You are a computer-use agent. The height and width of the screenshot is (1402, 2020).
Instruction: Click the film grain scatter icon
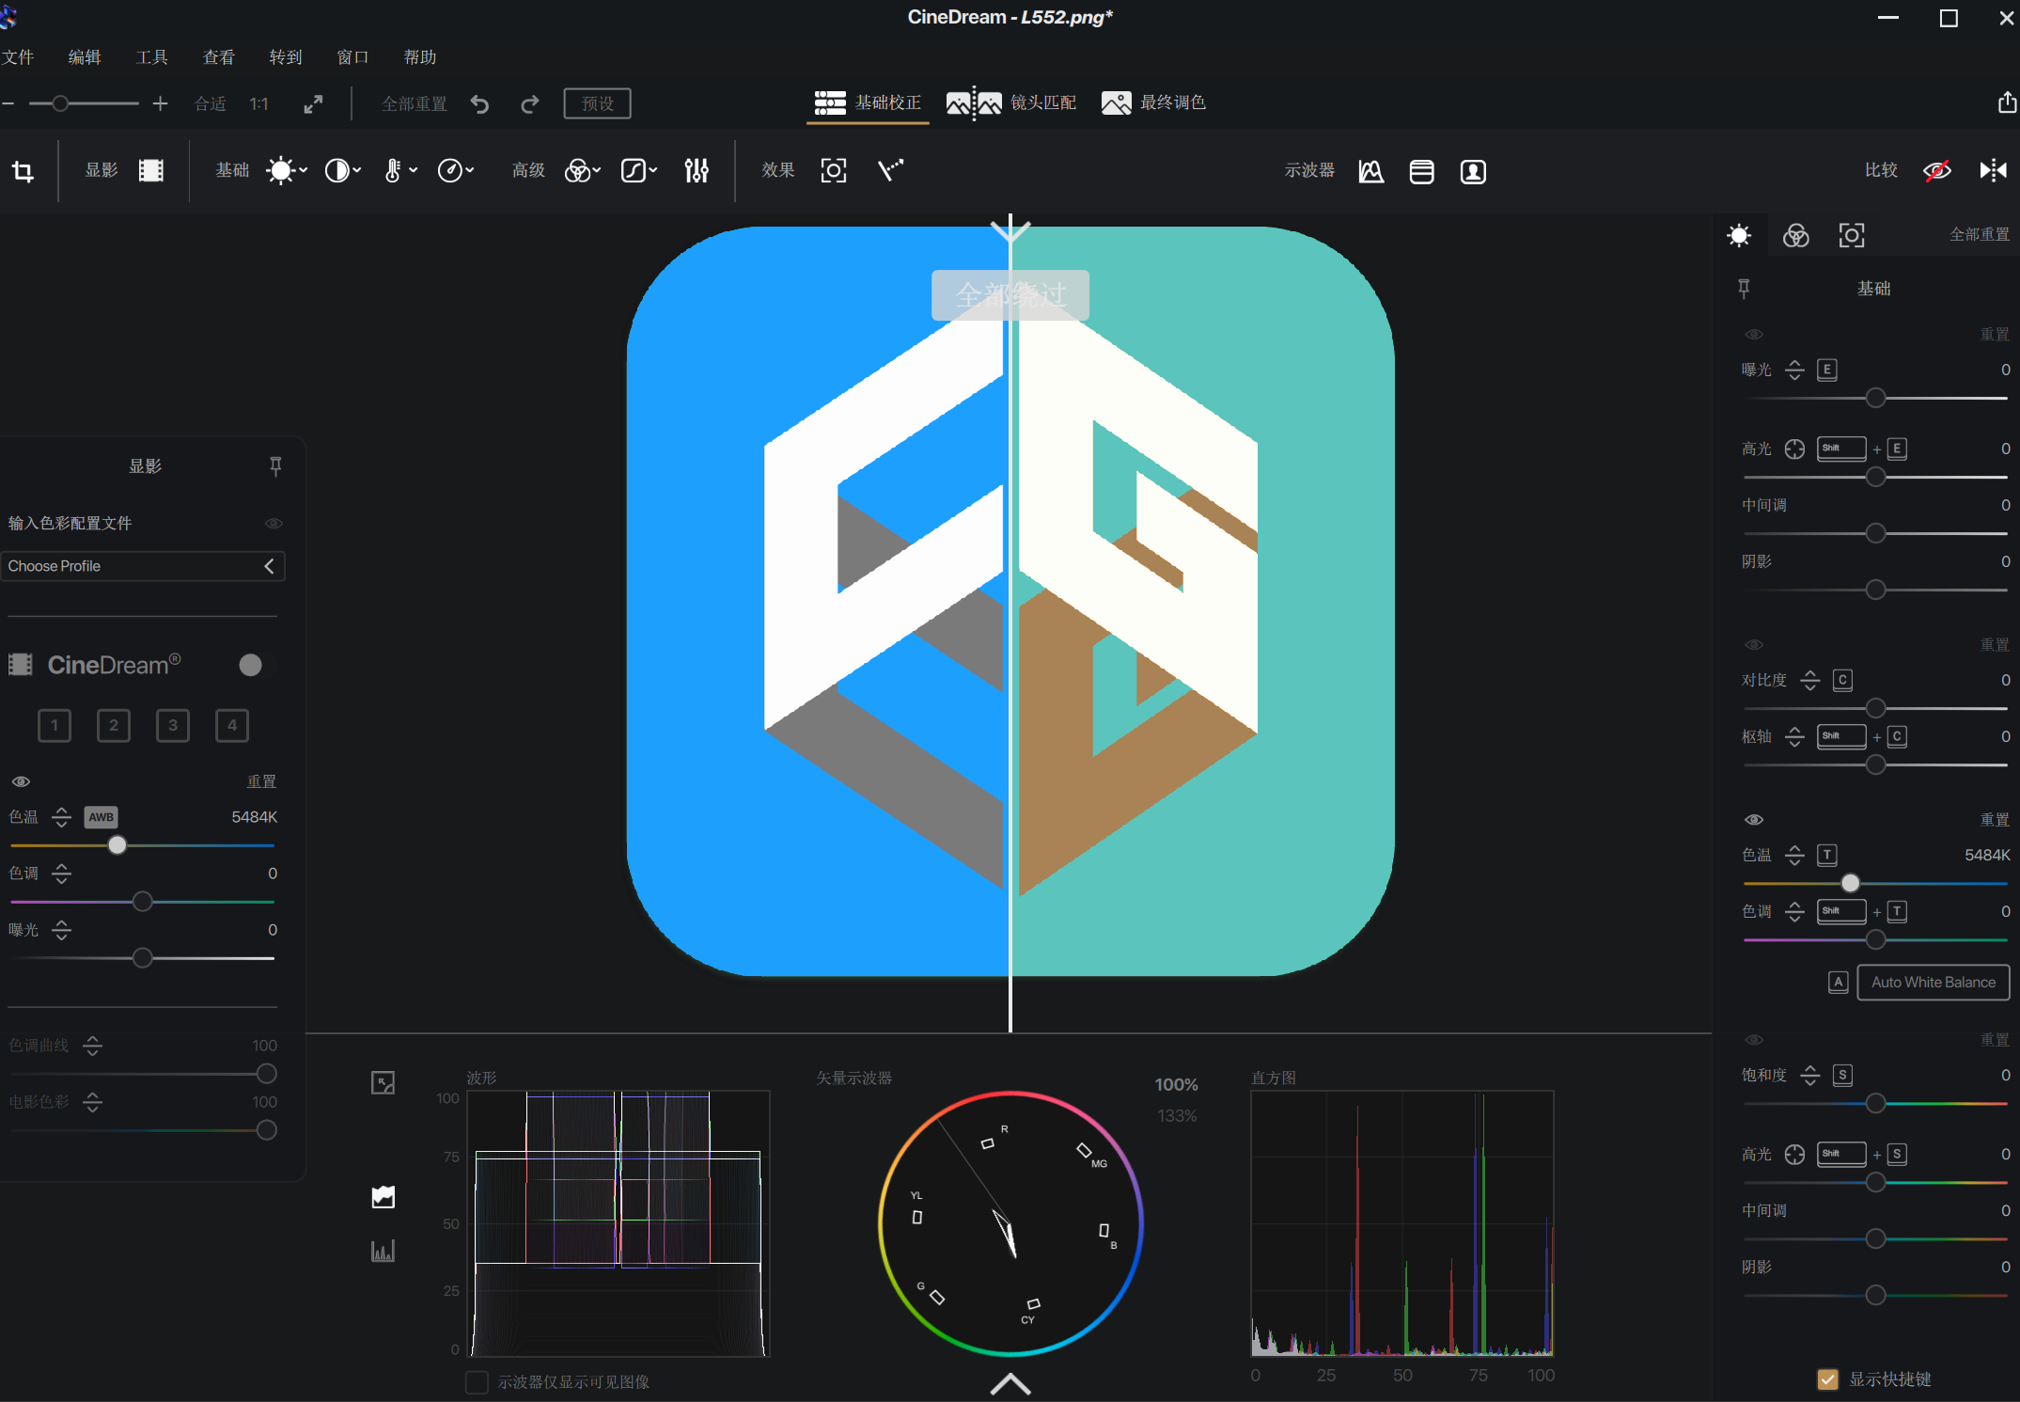coord(890,170)
